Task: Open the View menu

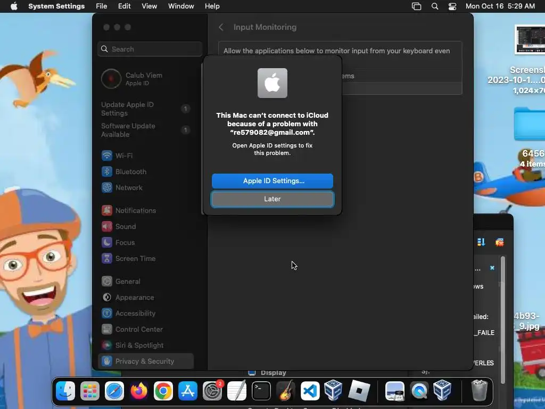Action: [149, 6]
